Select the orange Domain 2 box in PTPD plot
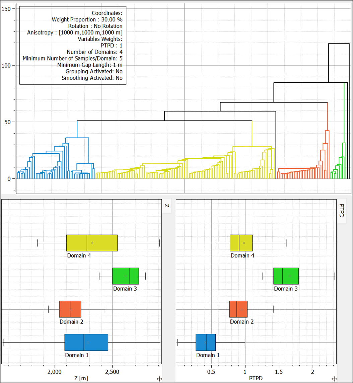 click(x=238, y=309)
